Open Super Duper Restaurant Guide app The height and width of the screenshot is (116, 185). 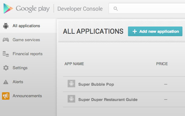[x=108, y=100]
